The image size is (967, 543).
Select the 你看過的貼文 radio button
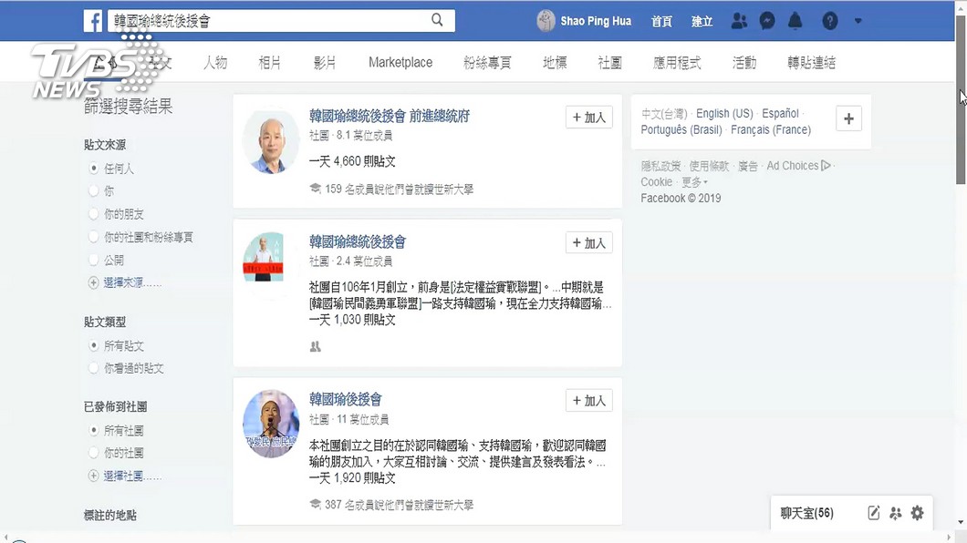[x=94, y=368]
